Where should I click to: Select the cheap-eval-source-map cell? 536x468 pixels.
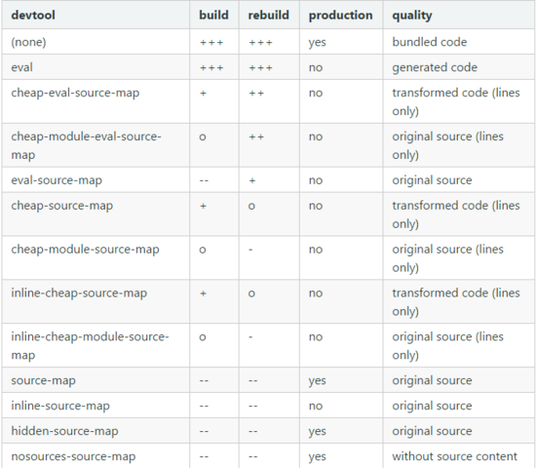pyautogui.click(x=75, y=93)
